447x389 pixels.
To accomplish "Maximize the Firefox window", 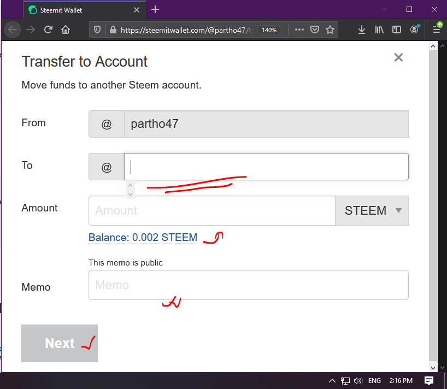I will tap(409, 9).
